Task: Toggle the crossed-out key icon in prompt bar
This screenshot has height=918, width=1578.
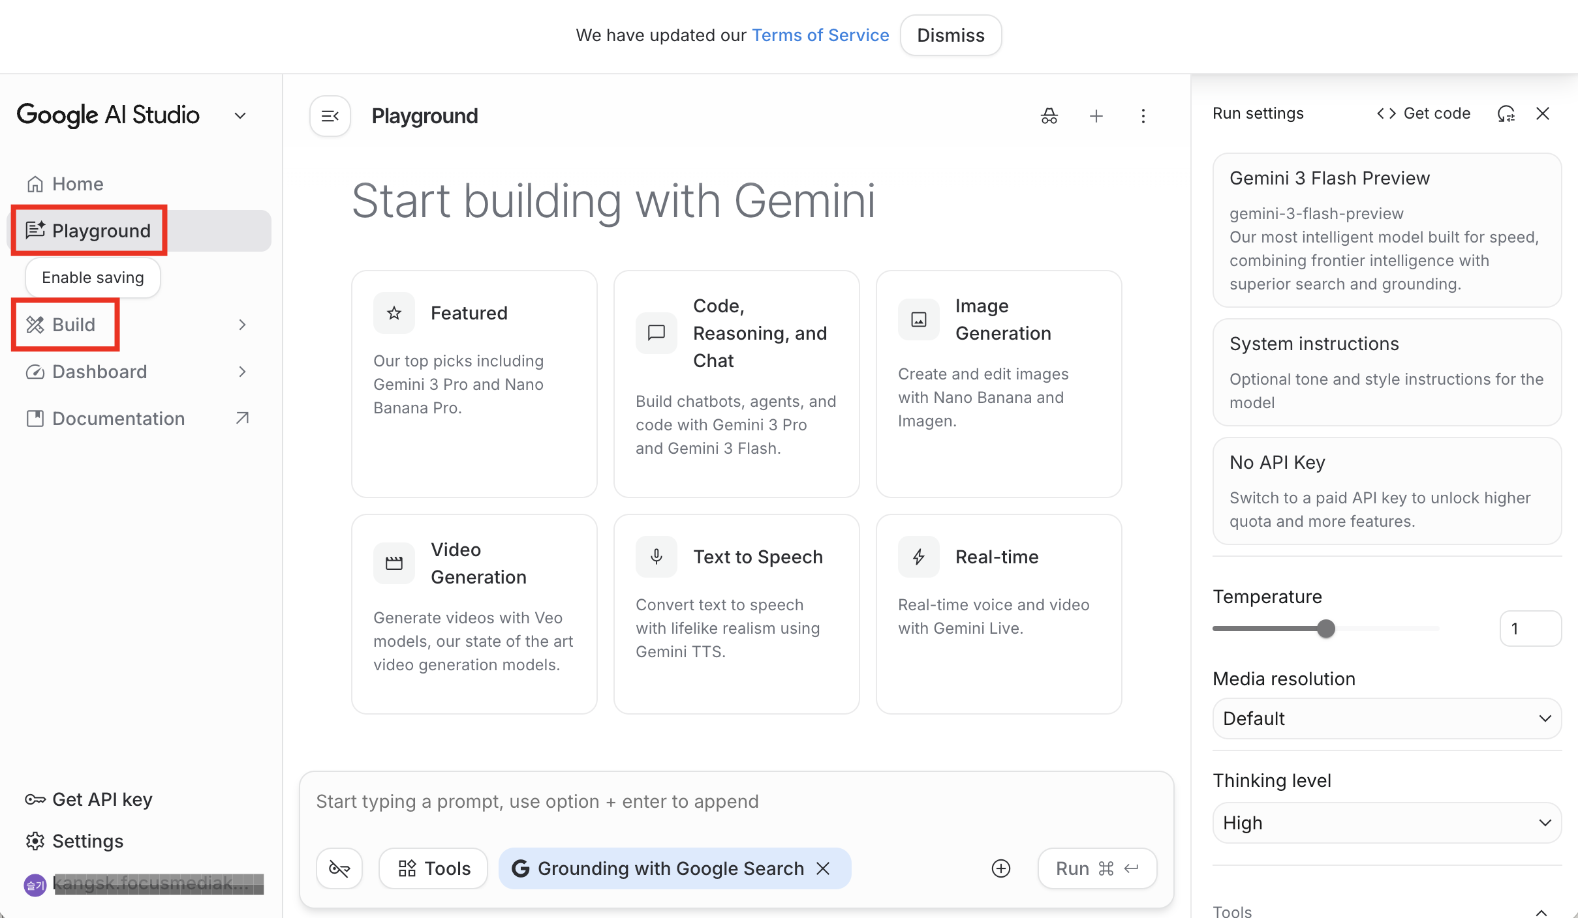Action: [x=339, y=868]
